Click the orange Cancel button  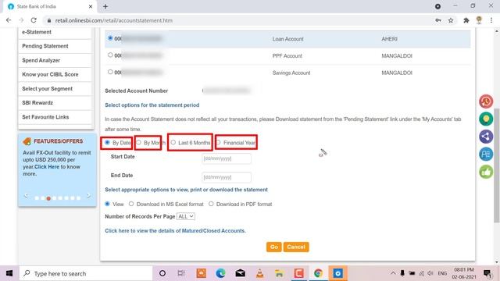pyautogui.click(x=296, y=247)
